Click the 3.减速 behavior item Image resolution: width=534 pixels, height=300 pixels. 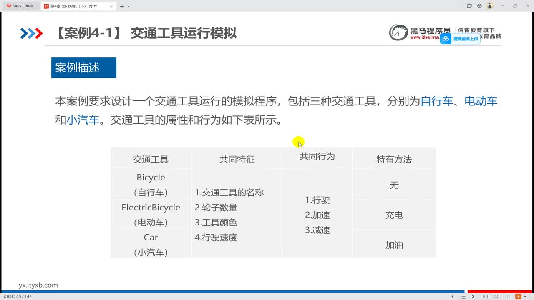(317, 230)
